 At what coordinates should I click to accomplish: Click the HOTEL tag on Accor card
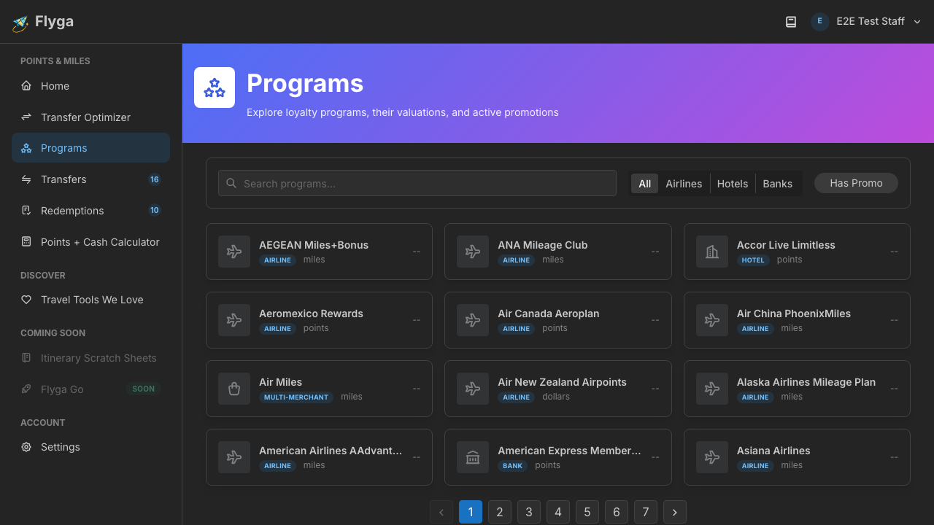pyautogui.click(x=753, y=260)
